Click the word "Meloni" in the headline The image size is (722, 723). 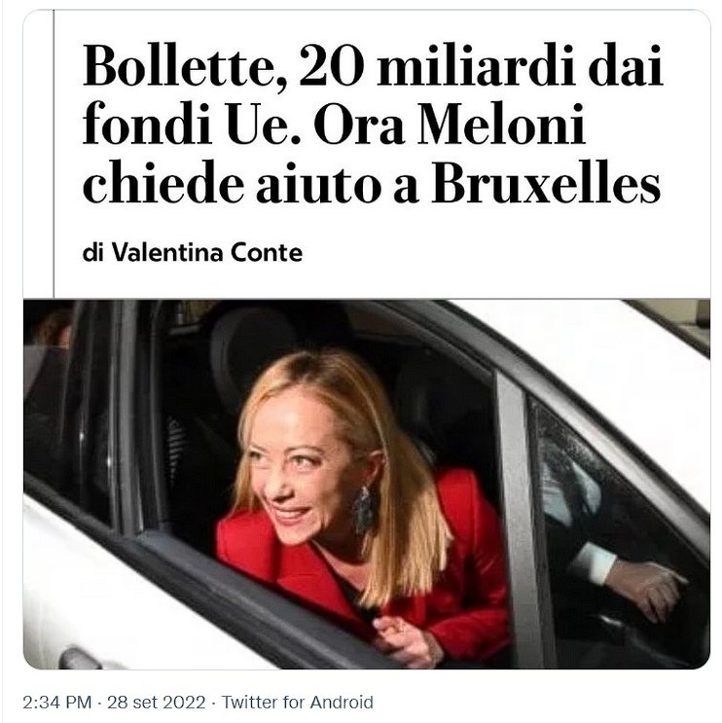[x=506, y=127]
